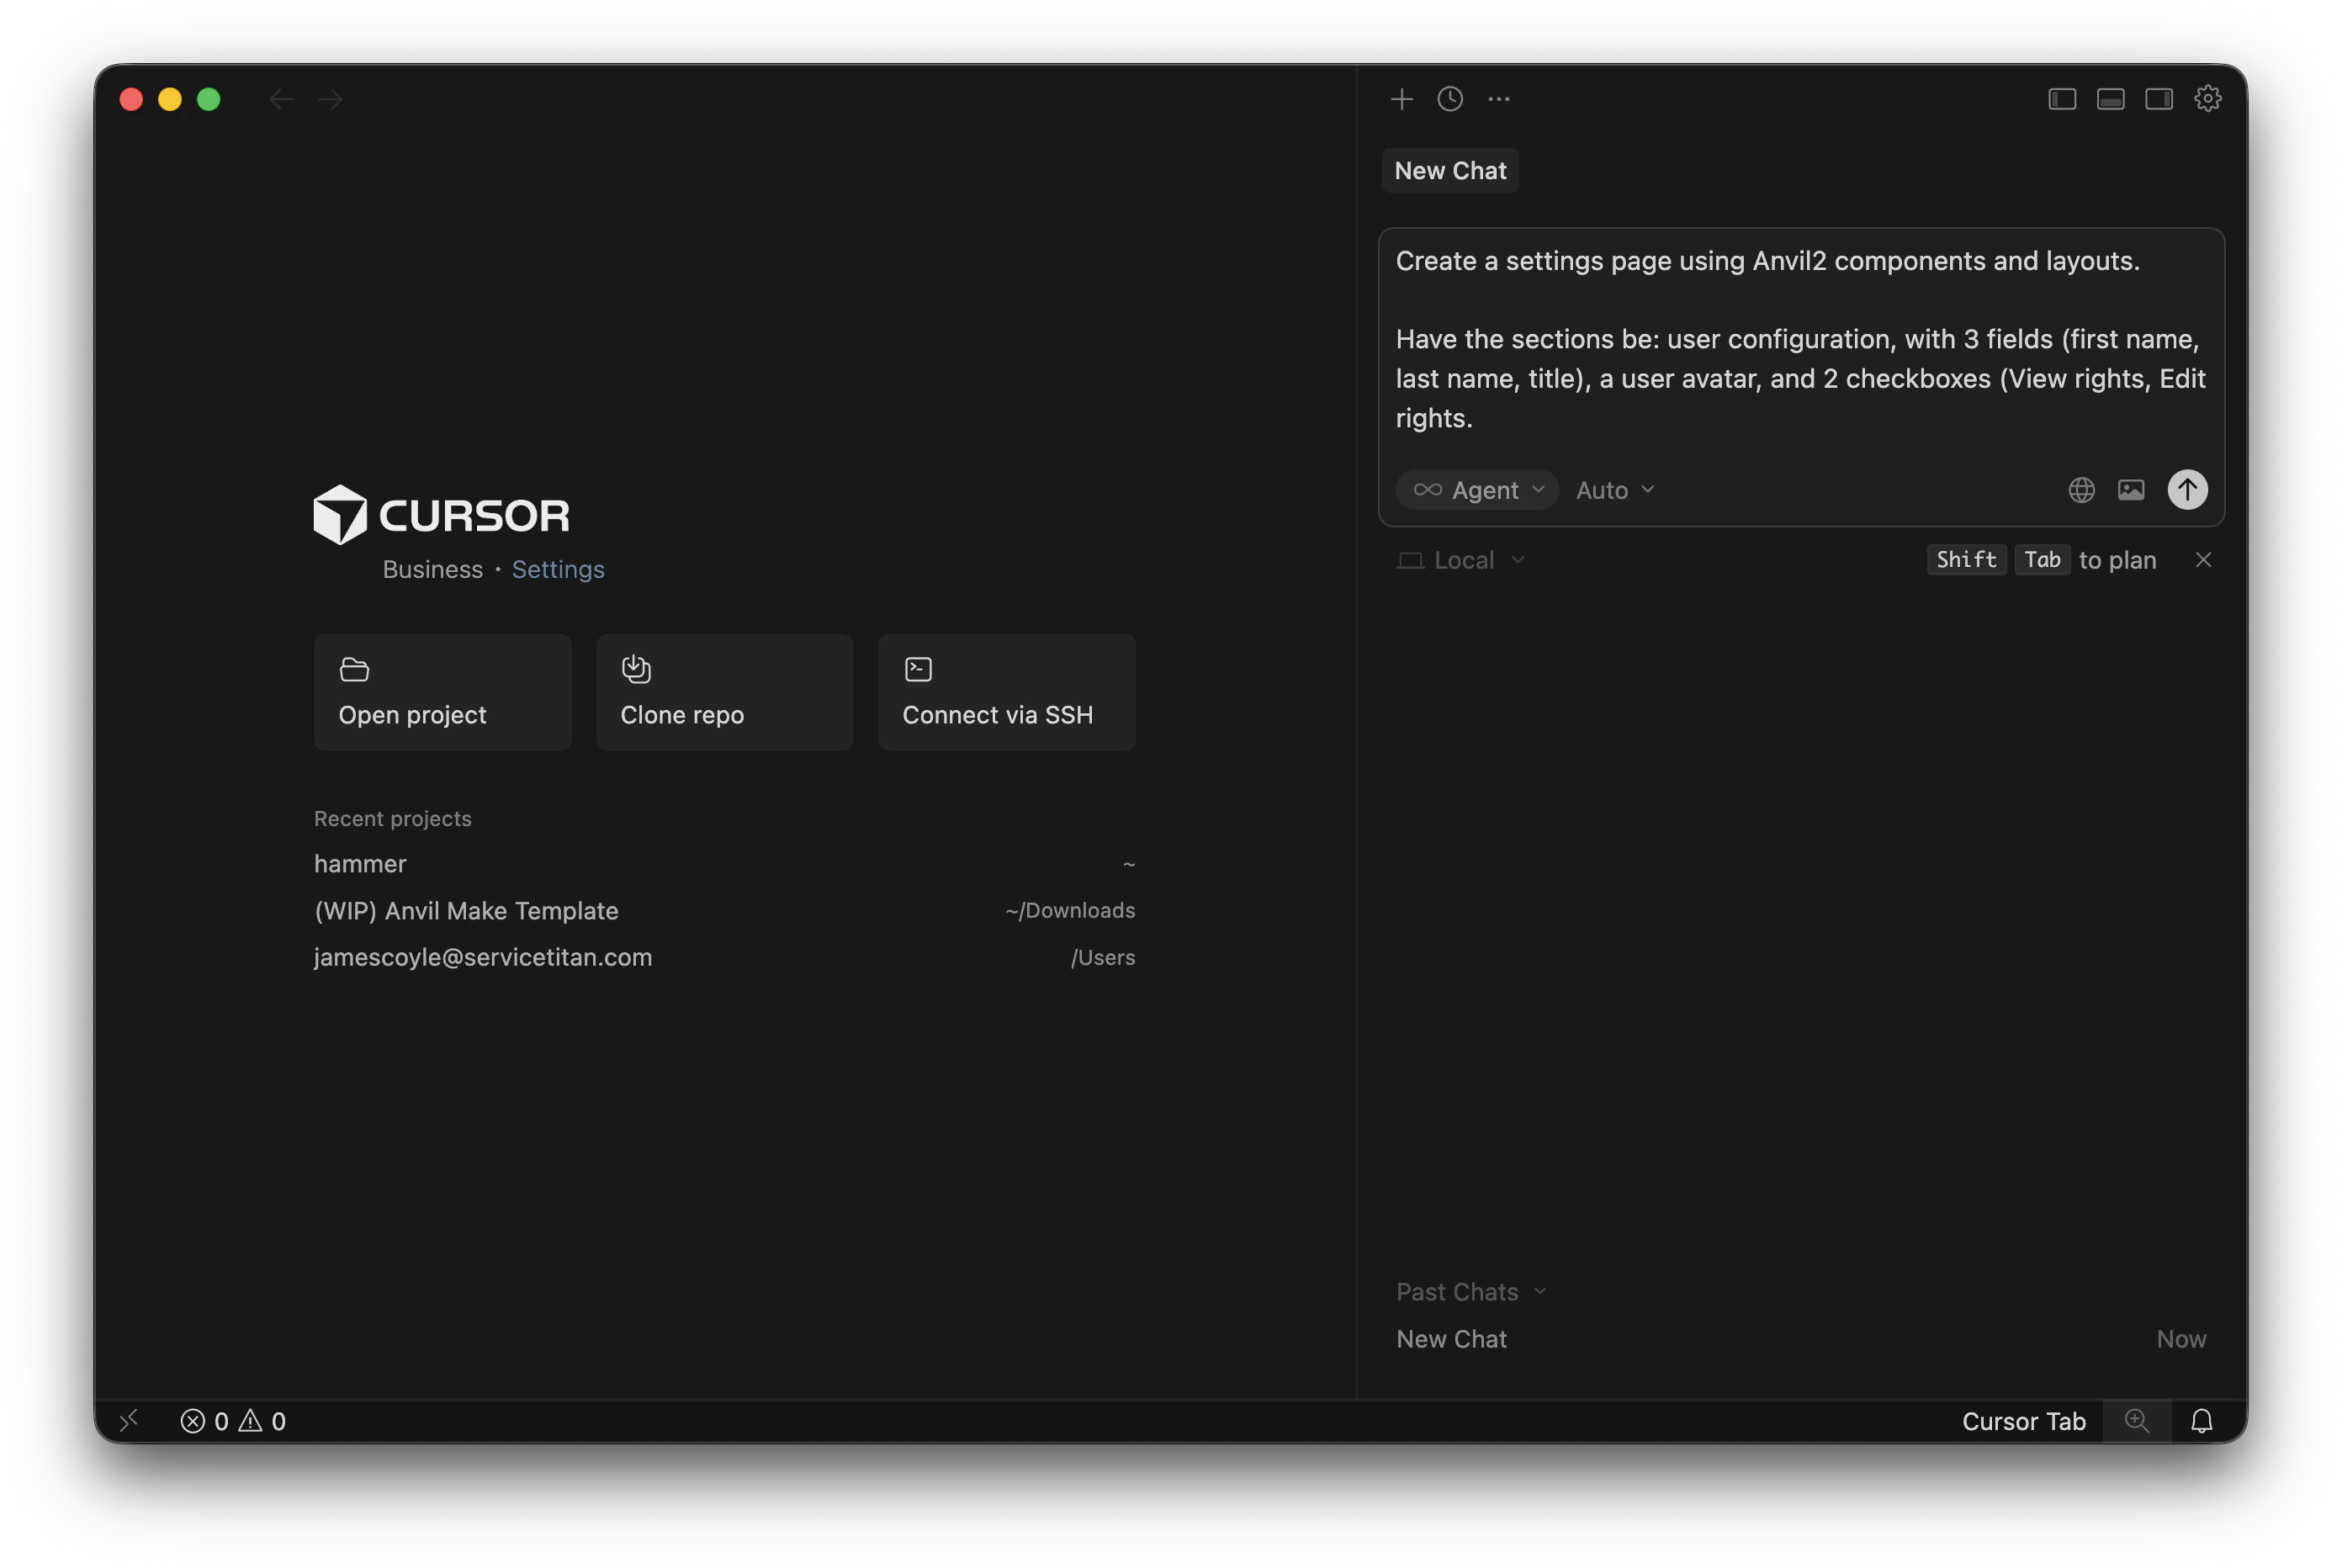This screenshot has width=2342, height=1568.
Task: Click the Settings link under Cursor logo
Action: click(558, 569)
